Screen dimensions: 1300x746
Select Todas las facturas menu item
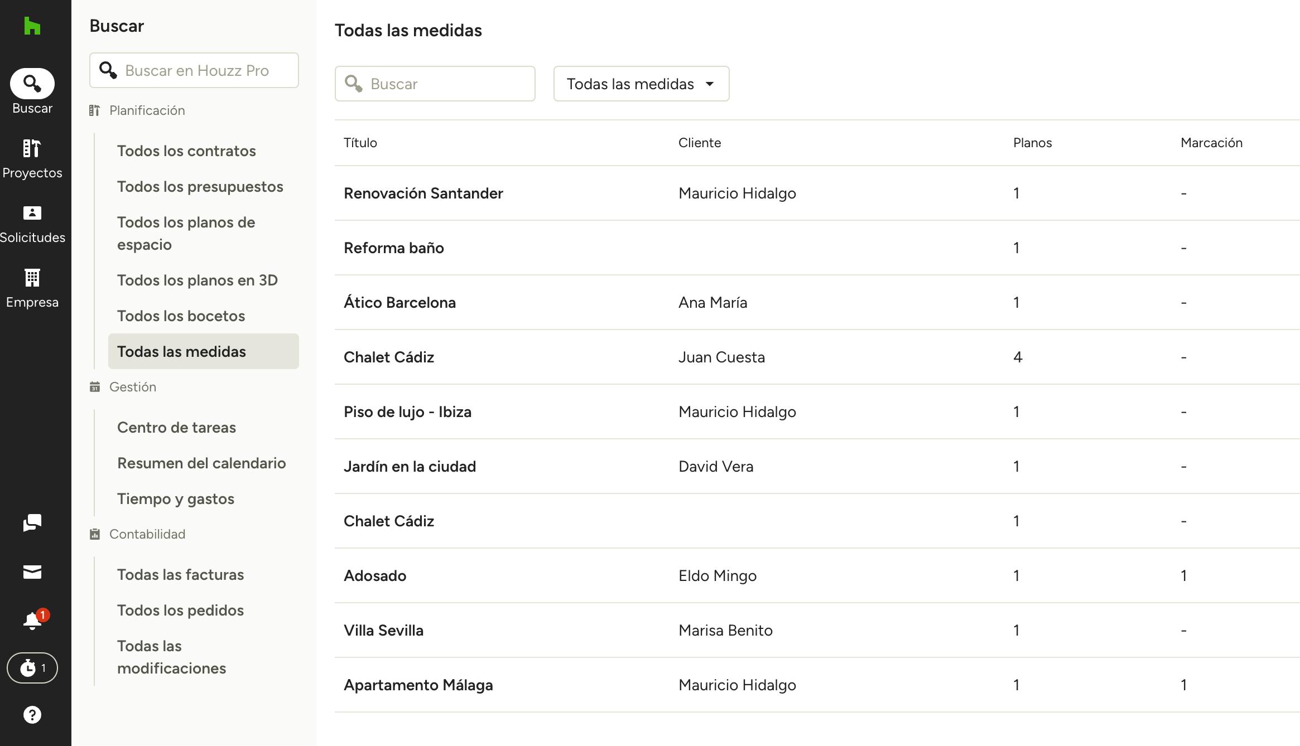[x=180, y=574]
